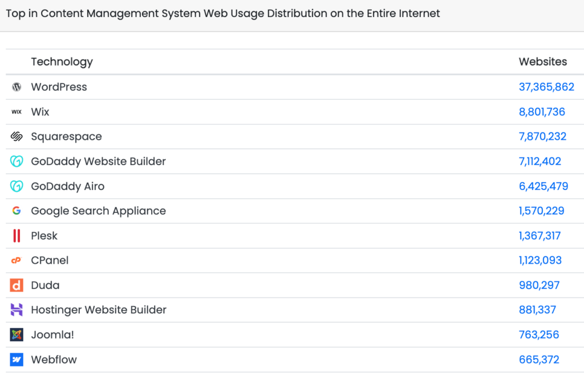Select the Joomla! technology name
Screen dimensions: 584x375
click(52, 334)
